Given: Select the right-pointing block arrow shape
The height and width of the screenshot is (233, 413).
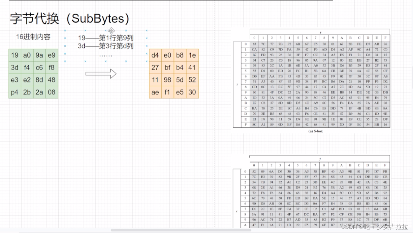Looking at the screenshot, I should click(x=101, y=74).
